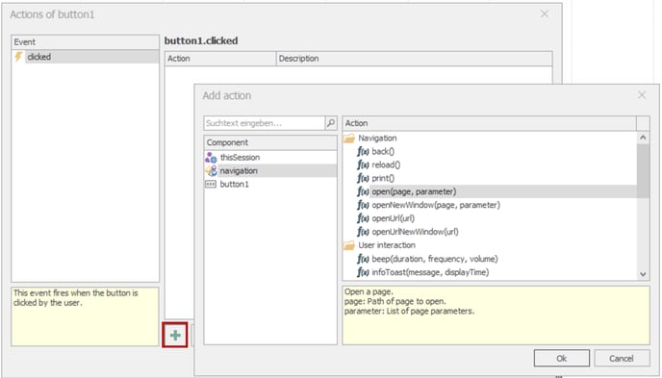
Task: Click the f(x) icon beside openNewWindow
Action: (x=363, y=205)
